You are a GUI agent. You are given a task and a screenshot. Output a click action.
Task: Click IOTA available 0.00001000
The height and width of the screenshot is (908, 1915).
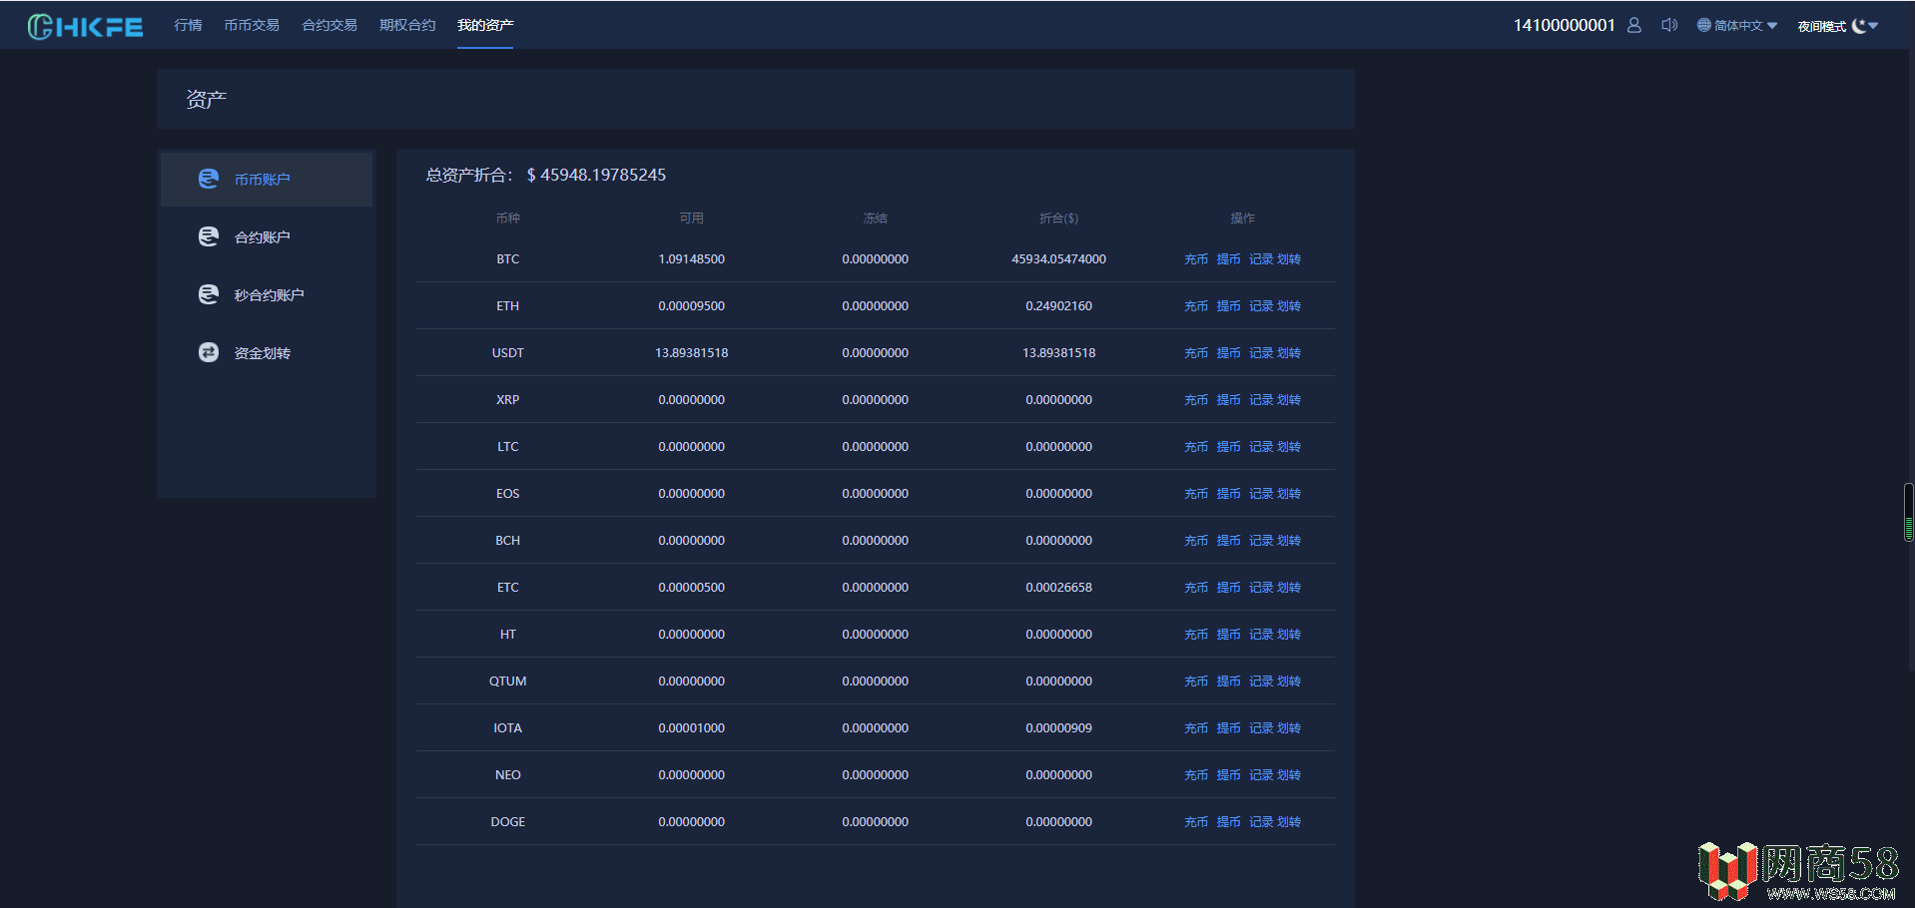pos(692,728)
